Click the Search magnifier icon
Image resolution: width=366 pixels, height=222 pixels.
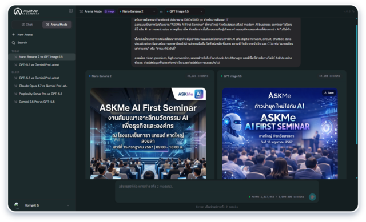pyautogui.click(x=13, y=43)
